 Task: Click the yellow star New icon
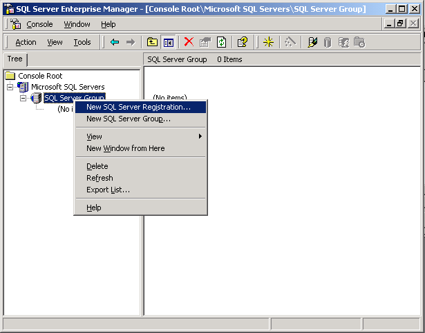(269, 42)
